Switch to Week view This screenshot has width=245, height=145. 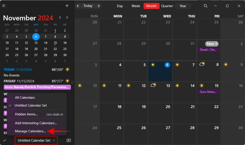tap(136, 6)
